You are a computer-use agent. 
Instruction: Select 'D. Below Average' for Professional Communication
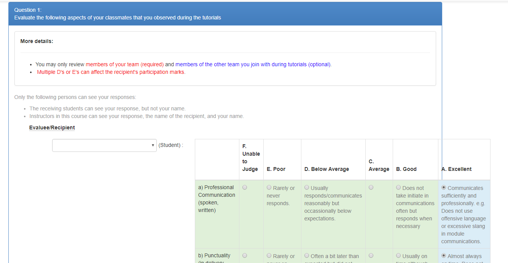coord(307,187)
